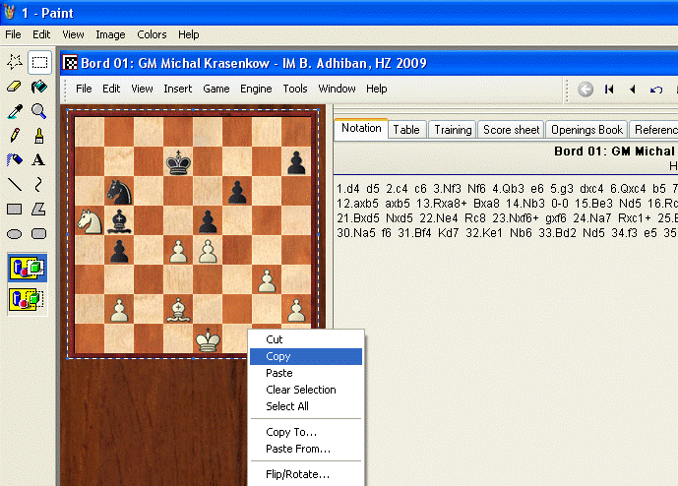Viewport: 678px width, 486px height.
Task: Click the Openings Book tab
Action: (x=586, y=130)
